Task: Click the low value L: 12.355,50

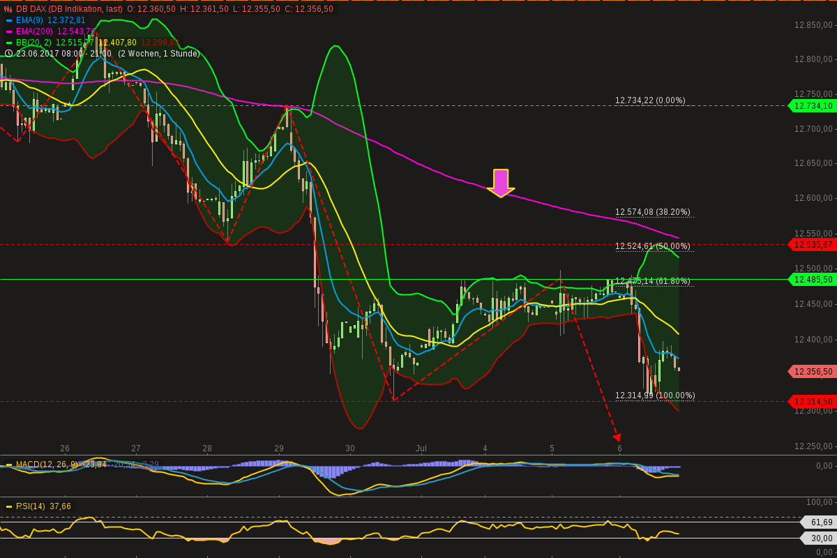Action: [257, 9]
